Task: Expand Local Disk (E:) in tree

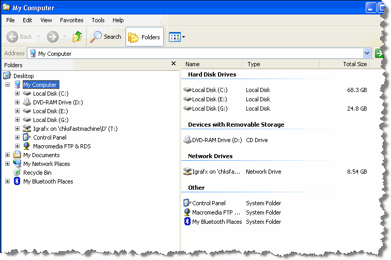Action: 17,111
